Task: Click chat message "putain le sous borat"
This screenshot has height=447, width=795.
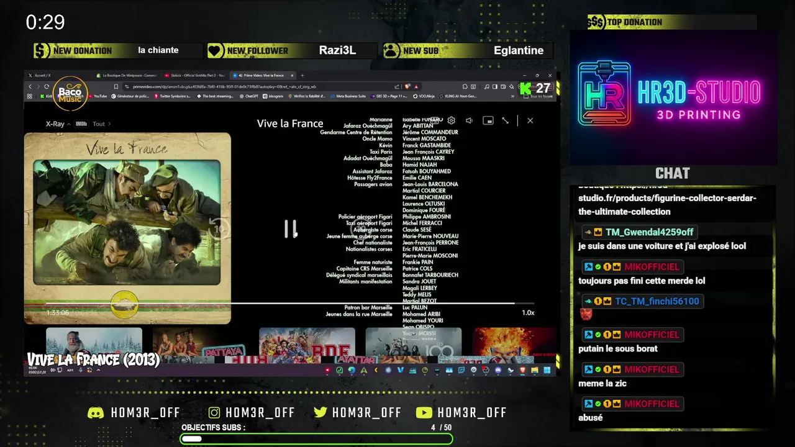Action: tap(617, 349)
